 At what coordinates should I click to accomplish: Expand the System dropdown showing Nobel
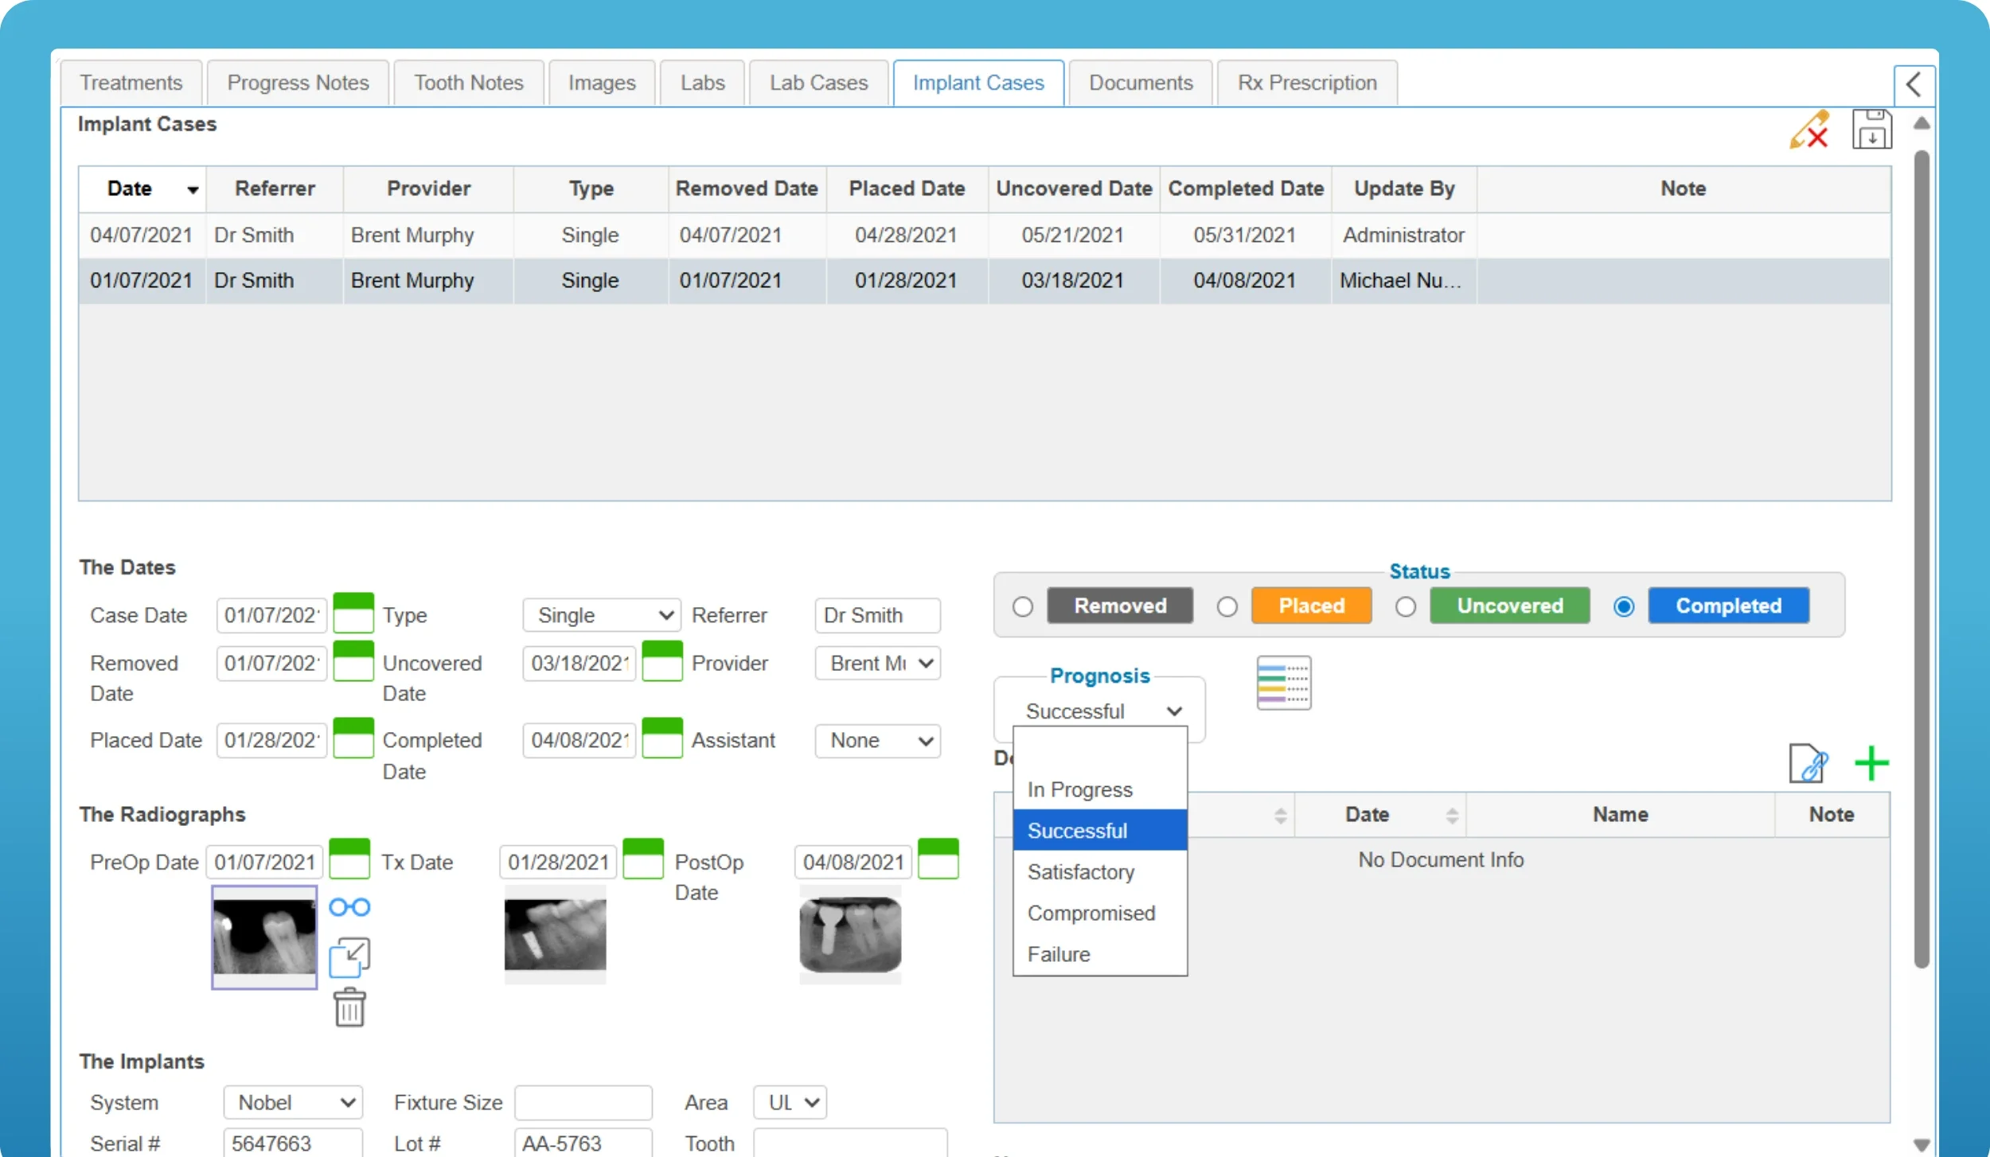(x=292, y=1102)
